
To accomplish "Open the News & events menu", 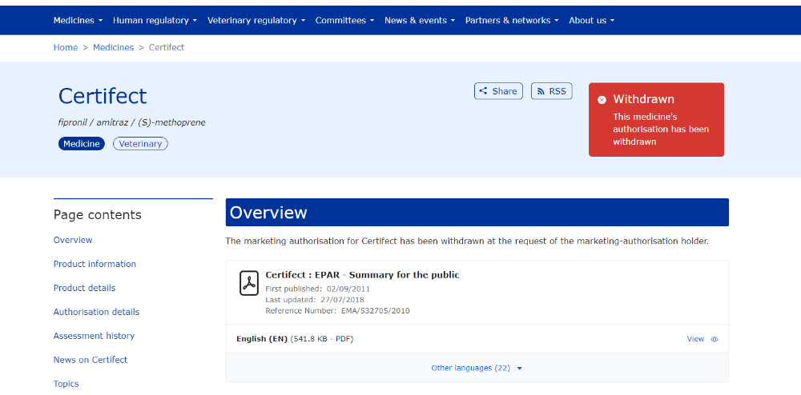I will [x=419, y=20].
